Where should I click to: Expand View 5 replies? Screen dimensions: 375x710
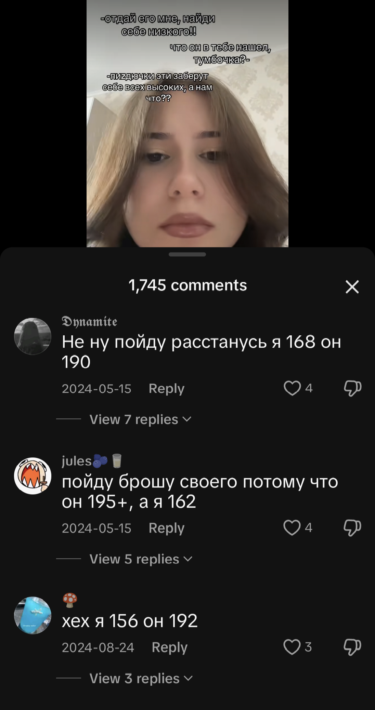tap(141, 559)
